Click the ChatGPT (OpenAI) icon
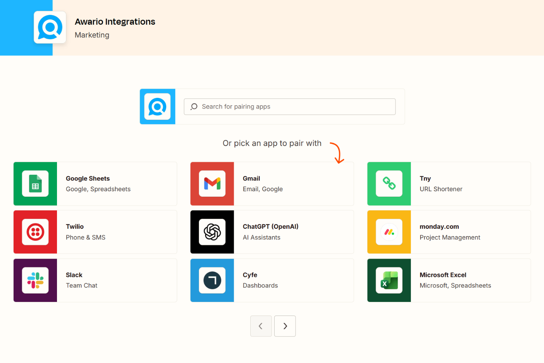 coord(212,232)
